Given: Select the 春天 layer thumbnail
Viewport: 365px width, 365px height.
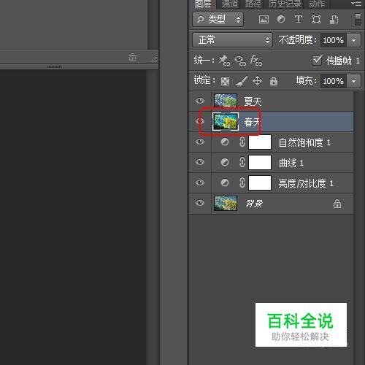Looking at the screenshot, I should click(226, 121).
